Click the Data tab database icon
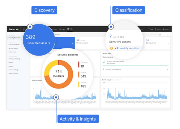 68,29
